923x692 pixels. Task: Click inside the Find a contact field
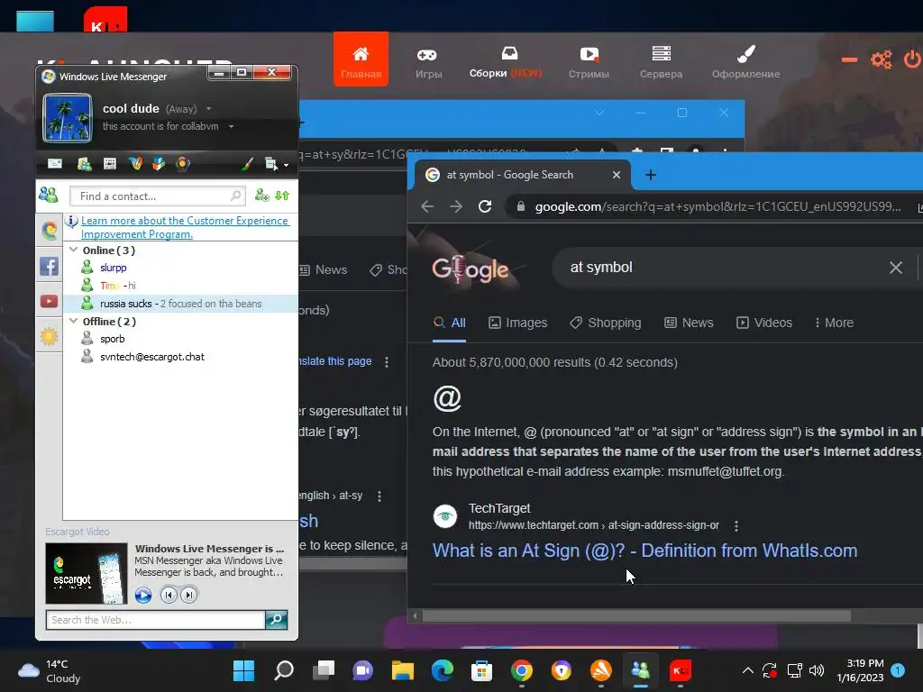pyautogui.click(x=157, y=196)
